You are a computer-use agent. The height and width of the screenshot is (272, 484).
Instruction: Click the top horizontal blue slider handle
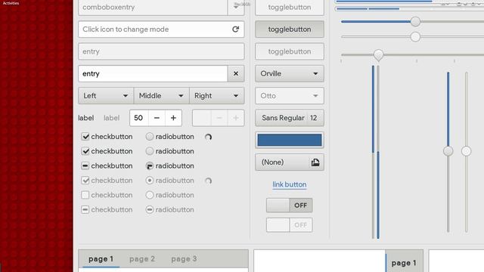click(415, 22)
